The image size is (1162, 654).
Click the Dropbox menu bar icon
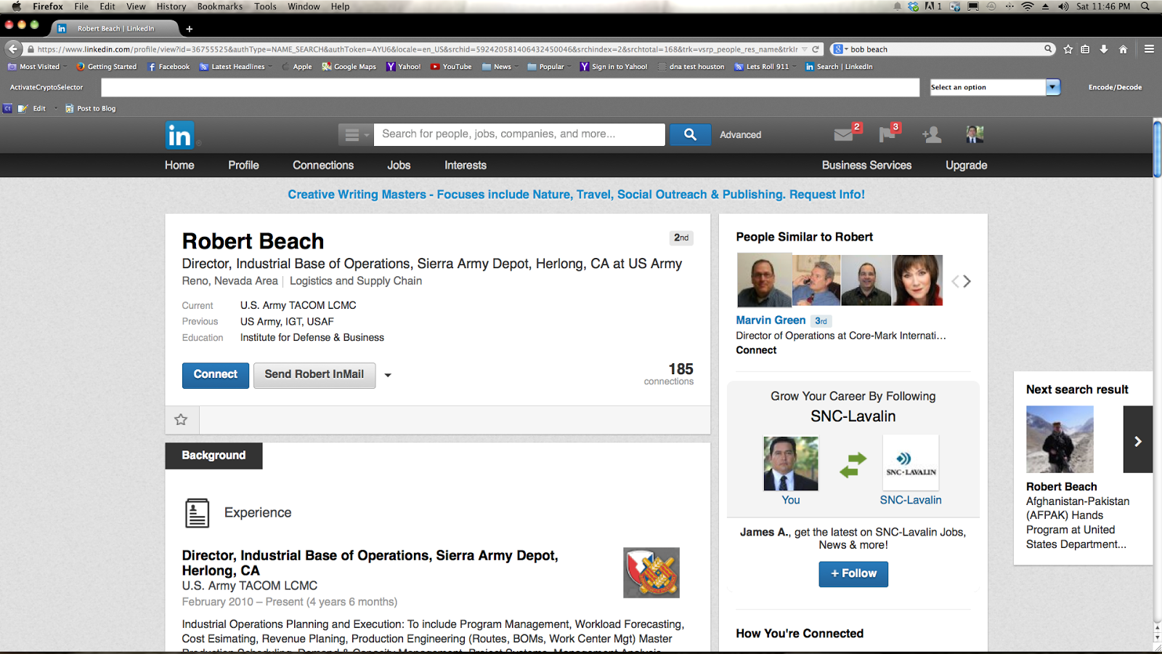pyautogui.click(x=913, y=7)
